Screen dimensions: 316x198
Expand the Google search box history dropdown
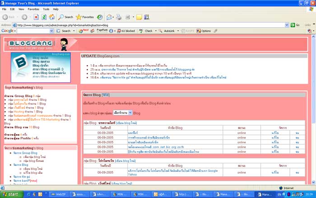click(51, 31)
